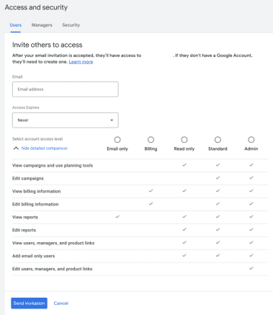
Task: Collapse the detailed comparison chevron
Action: pyautogui.click(x=16, y=148)
